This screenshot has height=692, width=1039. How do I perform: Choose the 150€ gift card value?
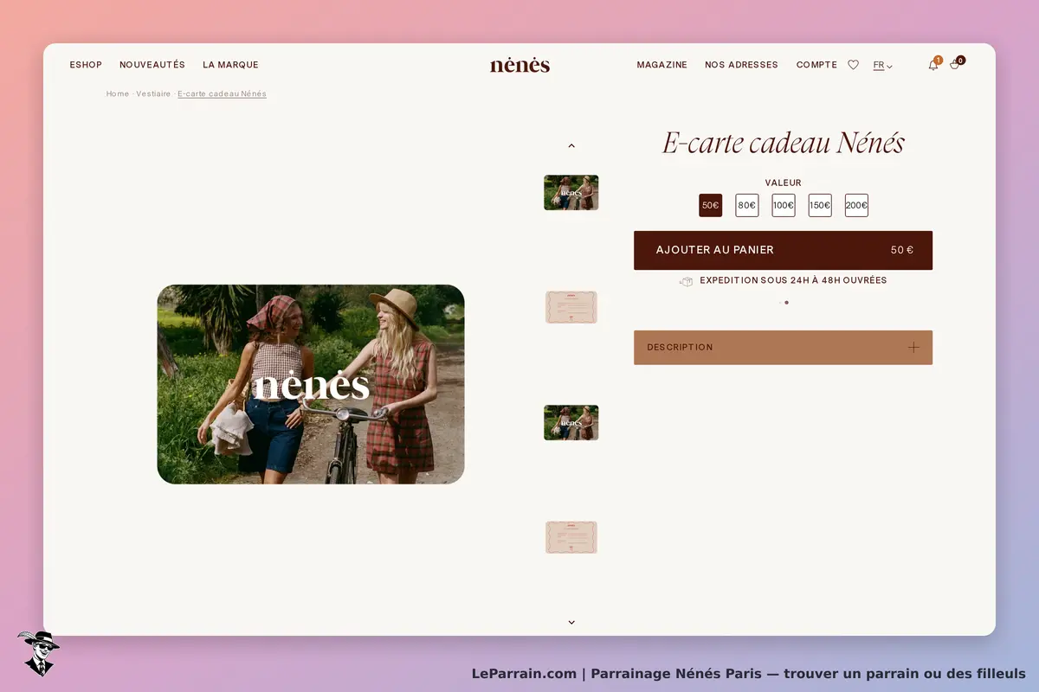click(x=820, y=206)
